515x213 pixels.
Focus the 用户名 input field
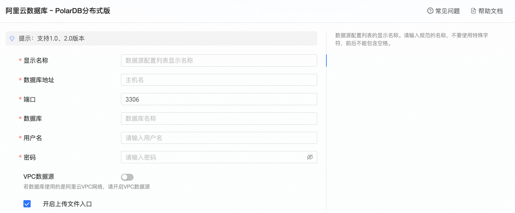click(219, 138)
